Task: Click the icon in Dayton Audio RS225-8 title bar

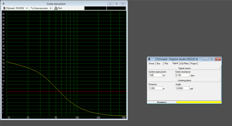Action: (149, 59)
